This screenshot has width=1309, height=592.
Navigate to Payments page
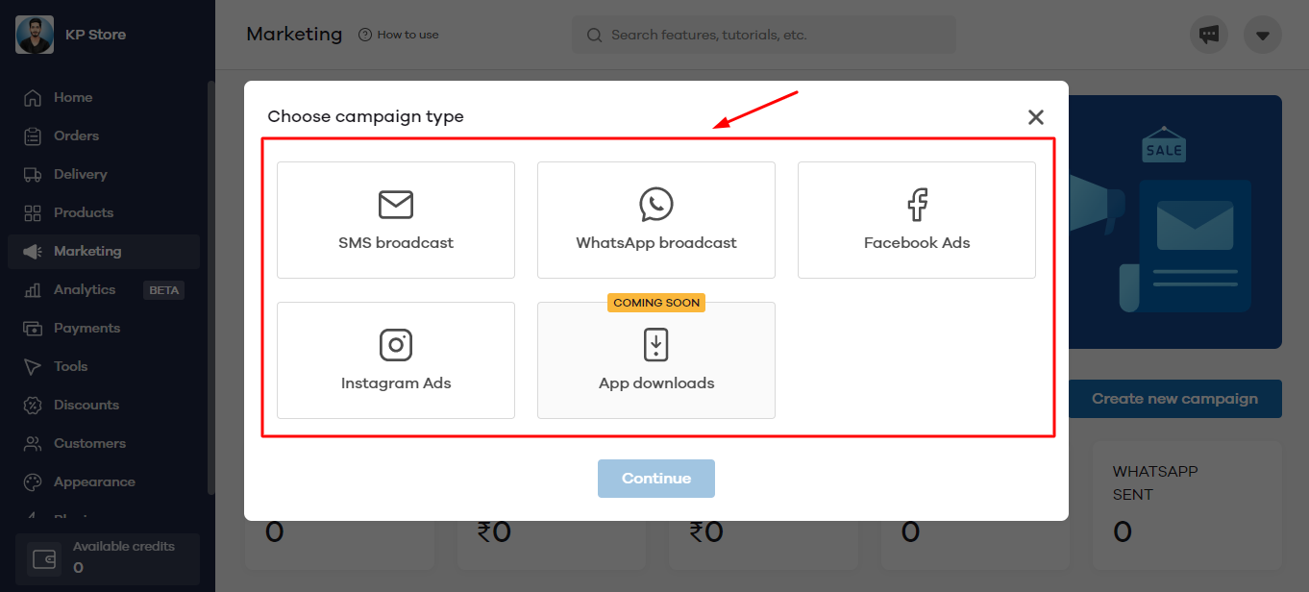[86, 329]
